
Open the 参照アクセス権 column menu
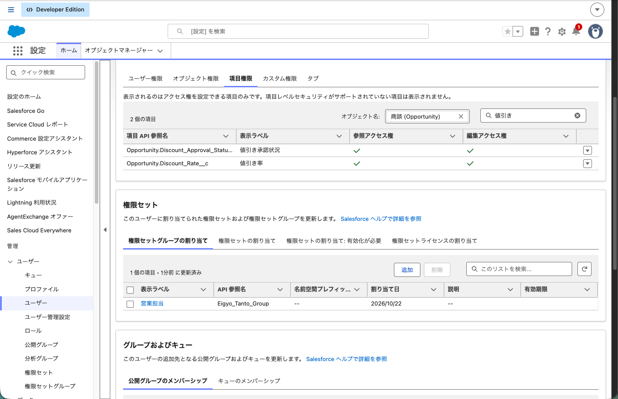(453, 136)
